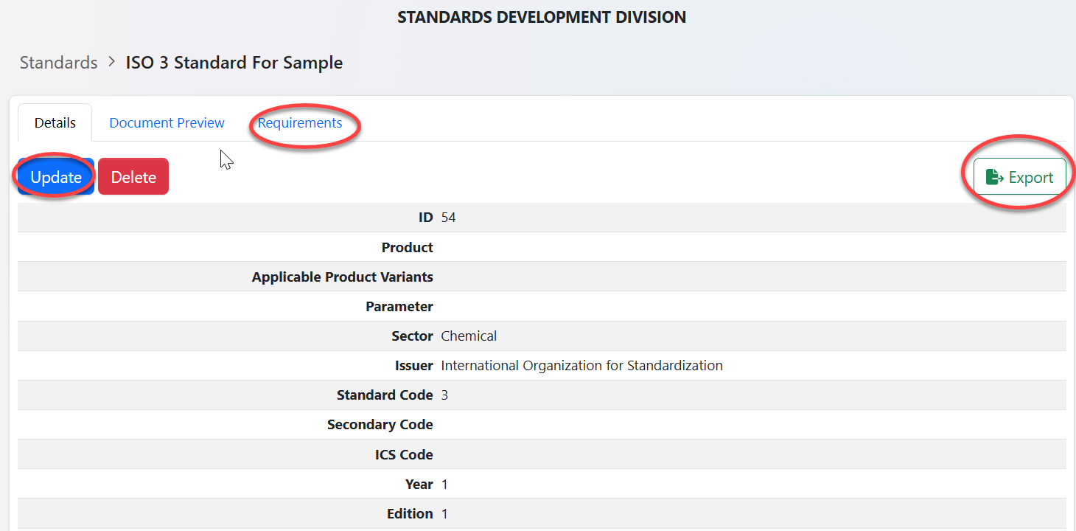
Task: Select the Details tab
Action: point(55,122)
